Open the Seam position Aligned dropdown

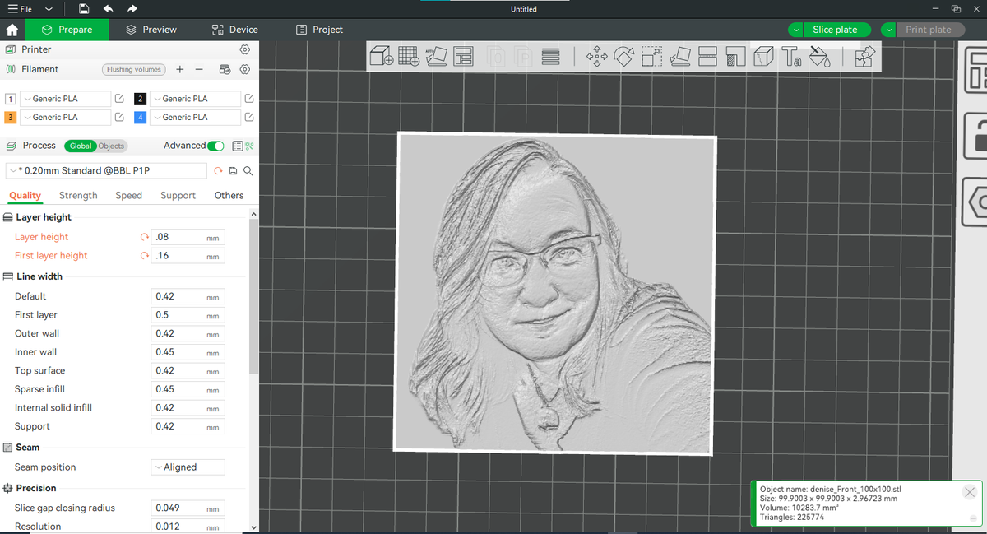click(x=188, y=467)
